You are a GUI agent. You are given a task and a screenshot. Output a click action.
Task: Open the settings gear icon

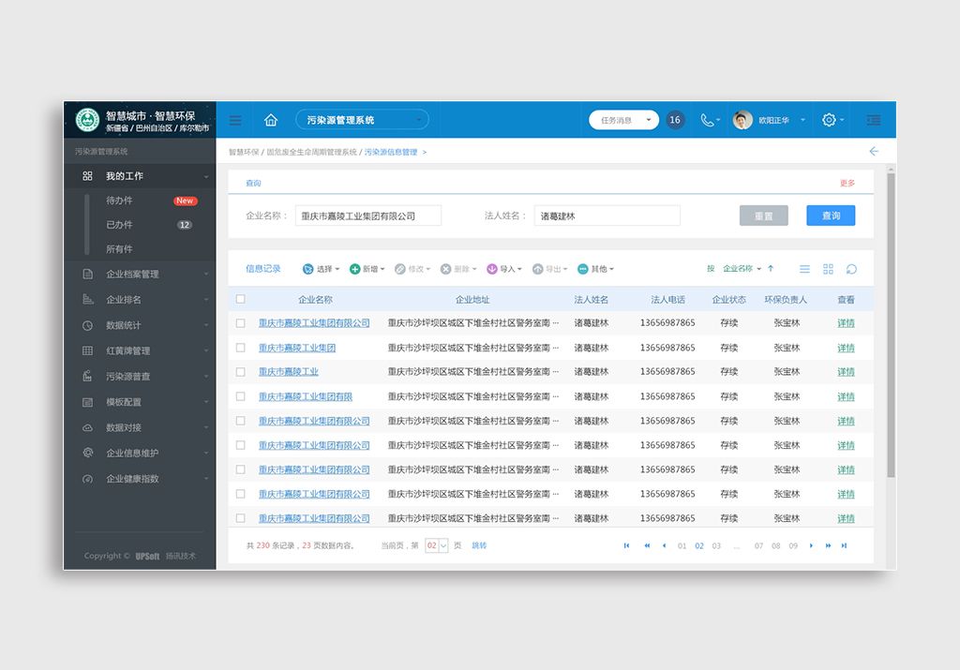[x=829, y=120]
